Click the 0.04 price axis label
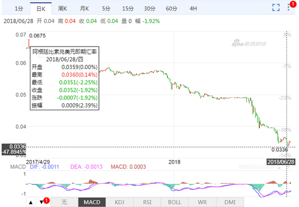 click(21, 127)
